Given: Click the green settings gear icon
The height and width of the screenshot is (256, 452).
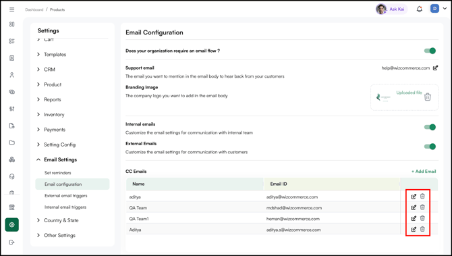Looking at the screenshot, I should pyautogui.click(x=12, y=224).
